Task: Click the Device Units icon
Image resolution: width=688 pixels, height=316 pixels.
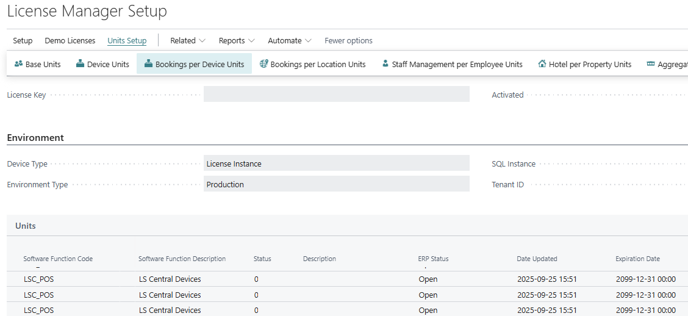Action: (80, 64)
